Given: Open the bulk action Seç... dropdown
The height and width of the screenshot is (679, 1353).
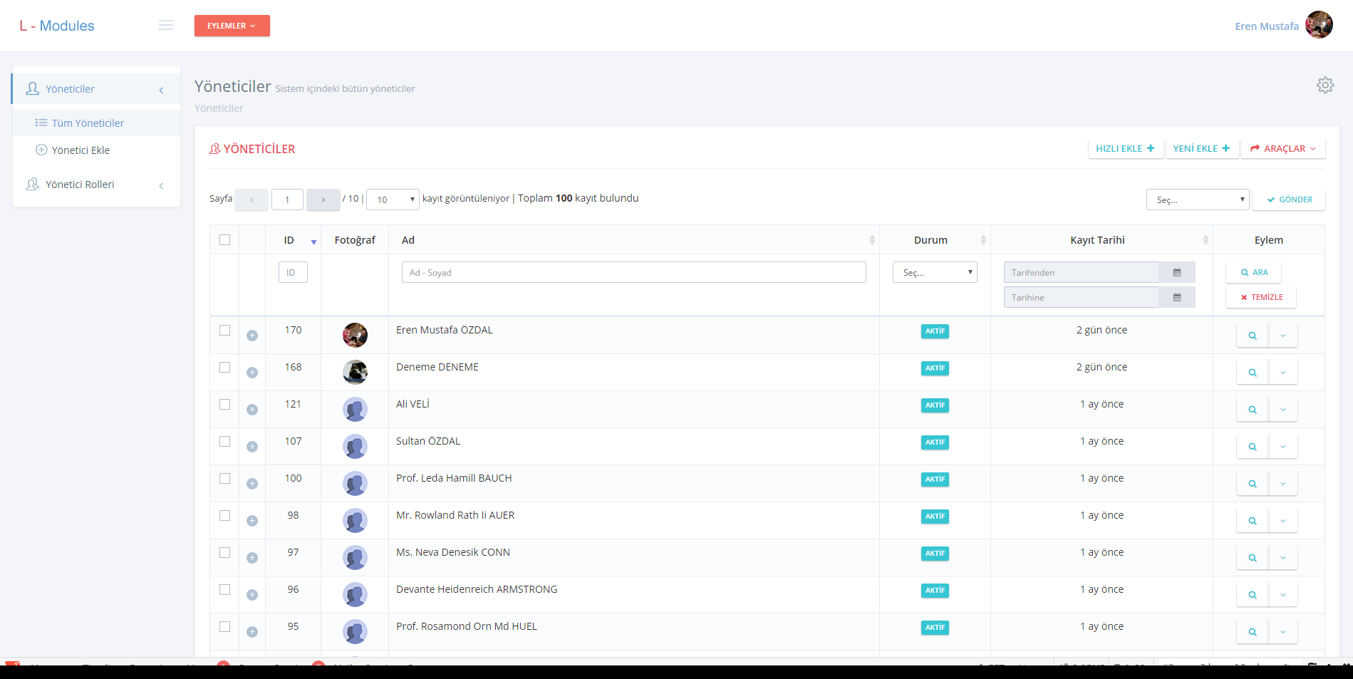Looking at the screenshot, I should pos(1198,199).
